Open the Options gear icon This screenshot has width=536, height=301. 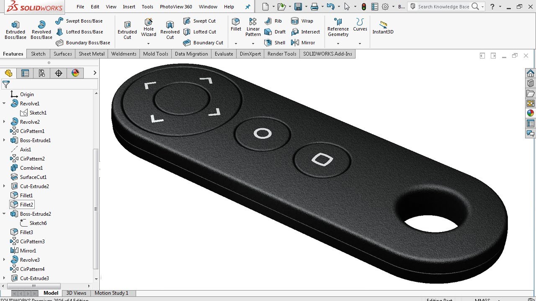(385, 7)
